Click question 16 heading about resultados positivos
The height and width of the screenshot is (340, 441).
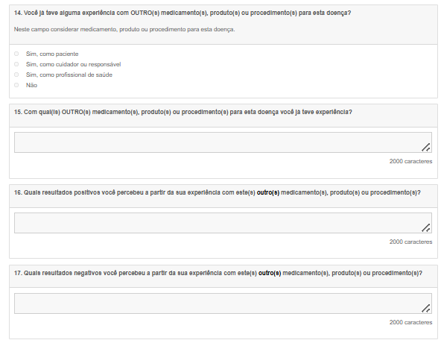[x=218, y=192]
